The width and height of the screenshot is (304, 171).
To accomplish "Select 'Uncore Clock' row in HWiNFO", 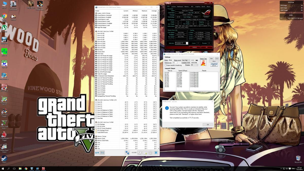I will 126,51.
